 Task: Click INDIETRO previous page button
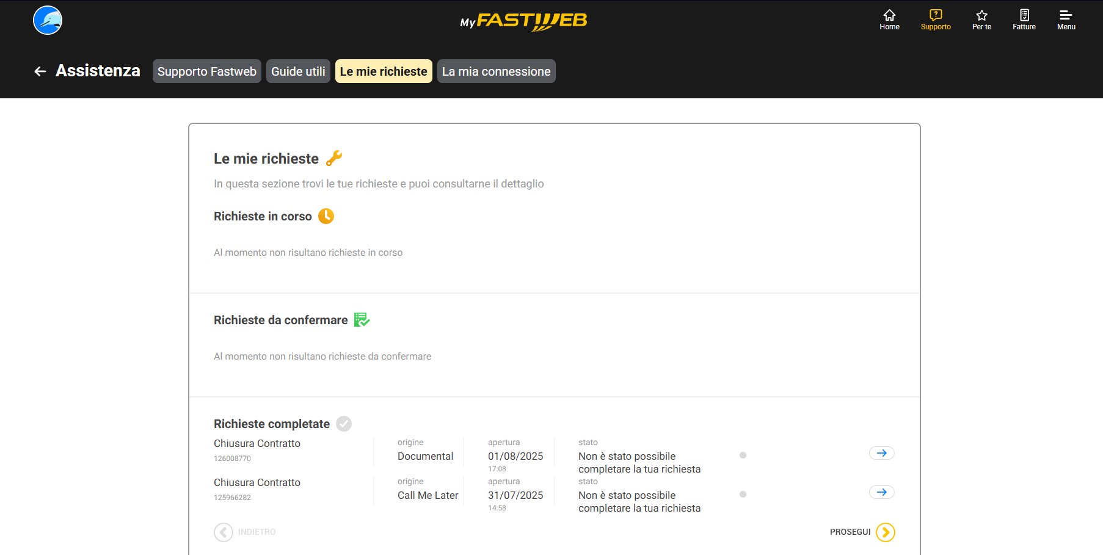[224, 532]
